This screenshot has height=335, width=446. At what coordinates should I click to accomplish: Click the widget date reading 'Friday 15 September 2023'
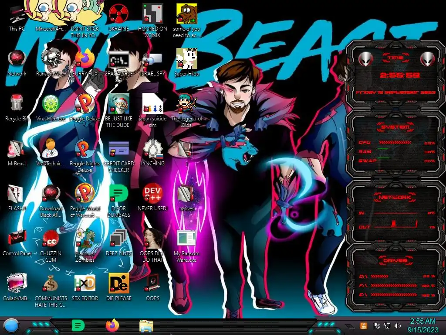[x=395, y=92]
